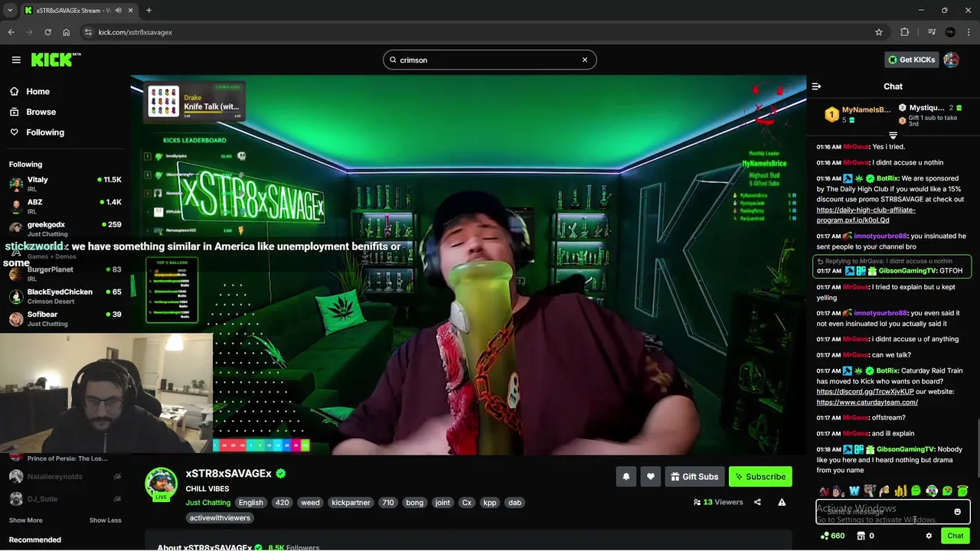Open BurgerPlanet's followed channel
The height and width of the screenshot is (551, 980).
tap(65, 273)
